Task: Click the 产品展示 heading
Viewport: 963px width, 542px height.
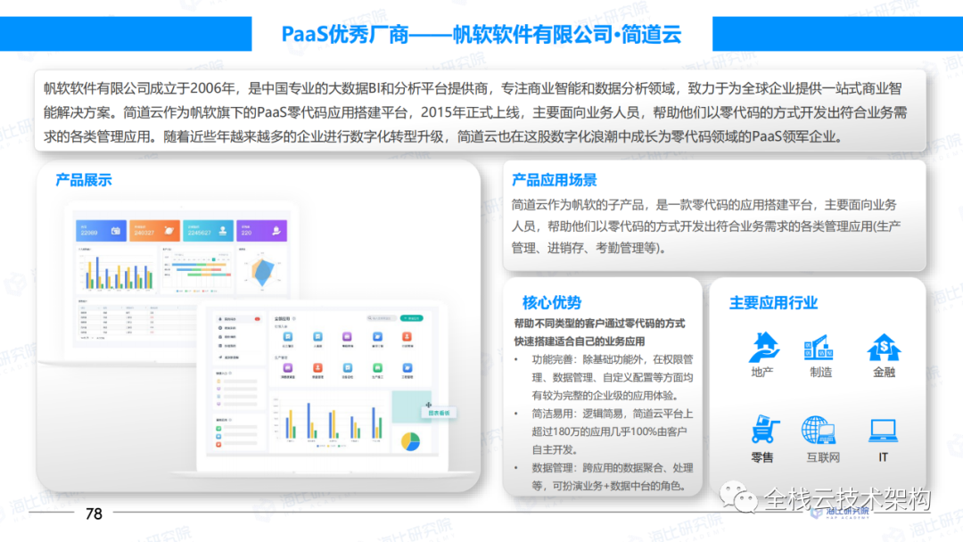Action: (x=84, y=180)
